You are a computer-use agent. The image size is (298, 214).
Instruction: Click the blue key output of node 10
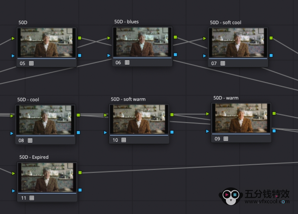coord(172,132)
